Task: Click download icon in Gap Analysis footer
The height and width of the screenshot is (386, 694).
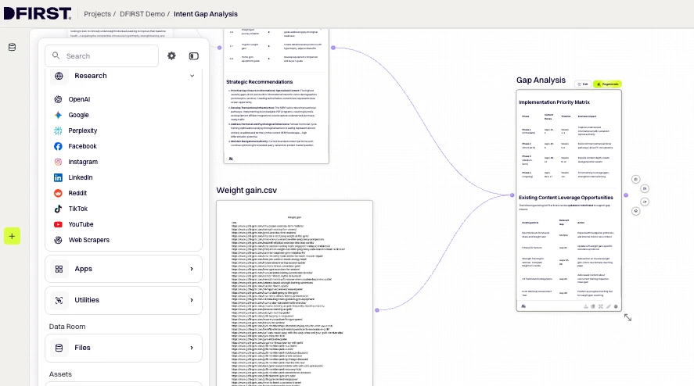Action: (x=585, y=306)
